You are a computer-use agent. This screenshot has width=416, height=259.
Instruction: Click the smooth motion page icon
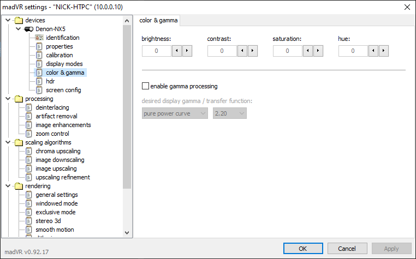[x=29, y=230]
